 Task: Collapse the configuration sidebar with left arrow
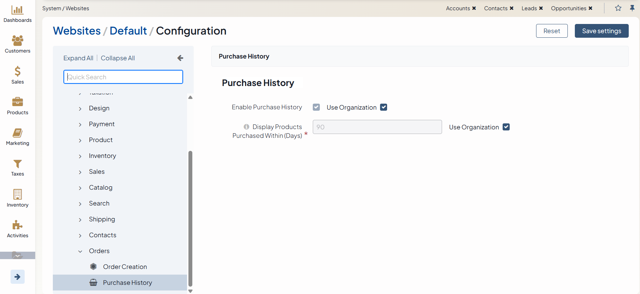tap(180, 58)
